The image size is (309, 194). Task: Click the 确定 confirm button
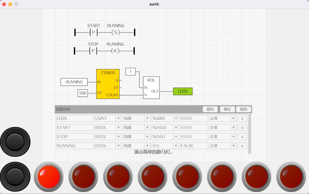click(227, 109)
